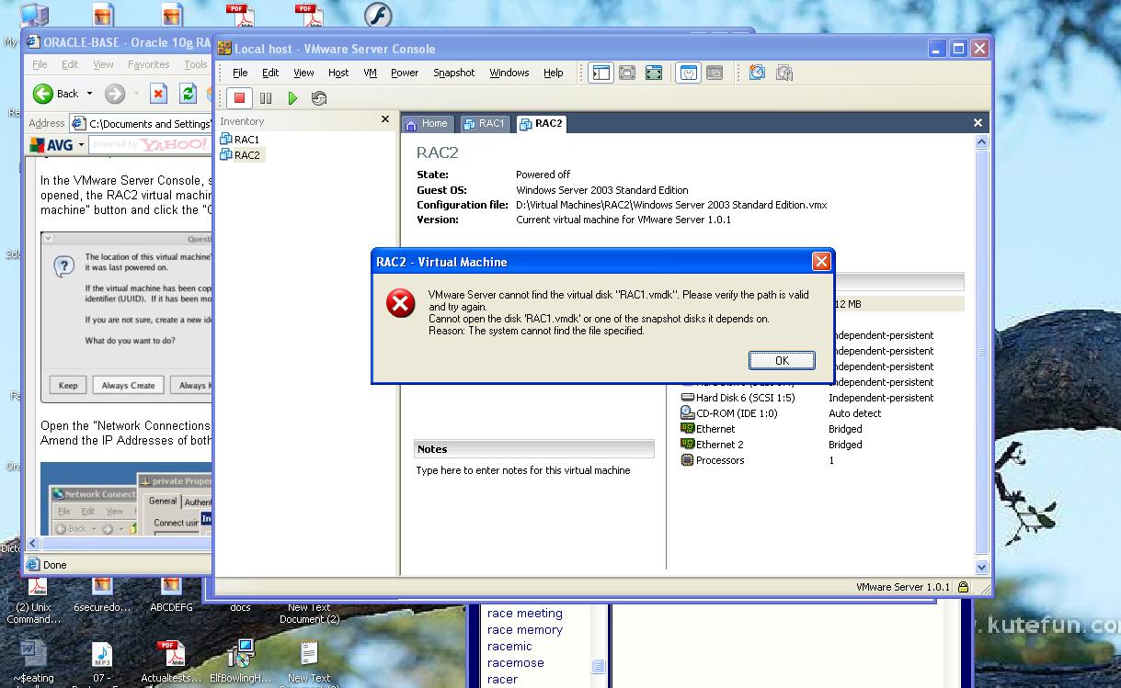Select the Ethernet device row
This screenshot has height=688, width=1121.
point(707,429)
